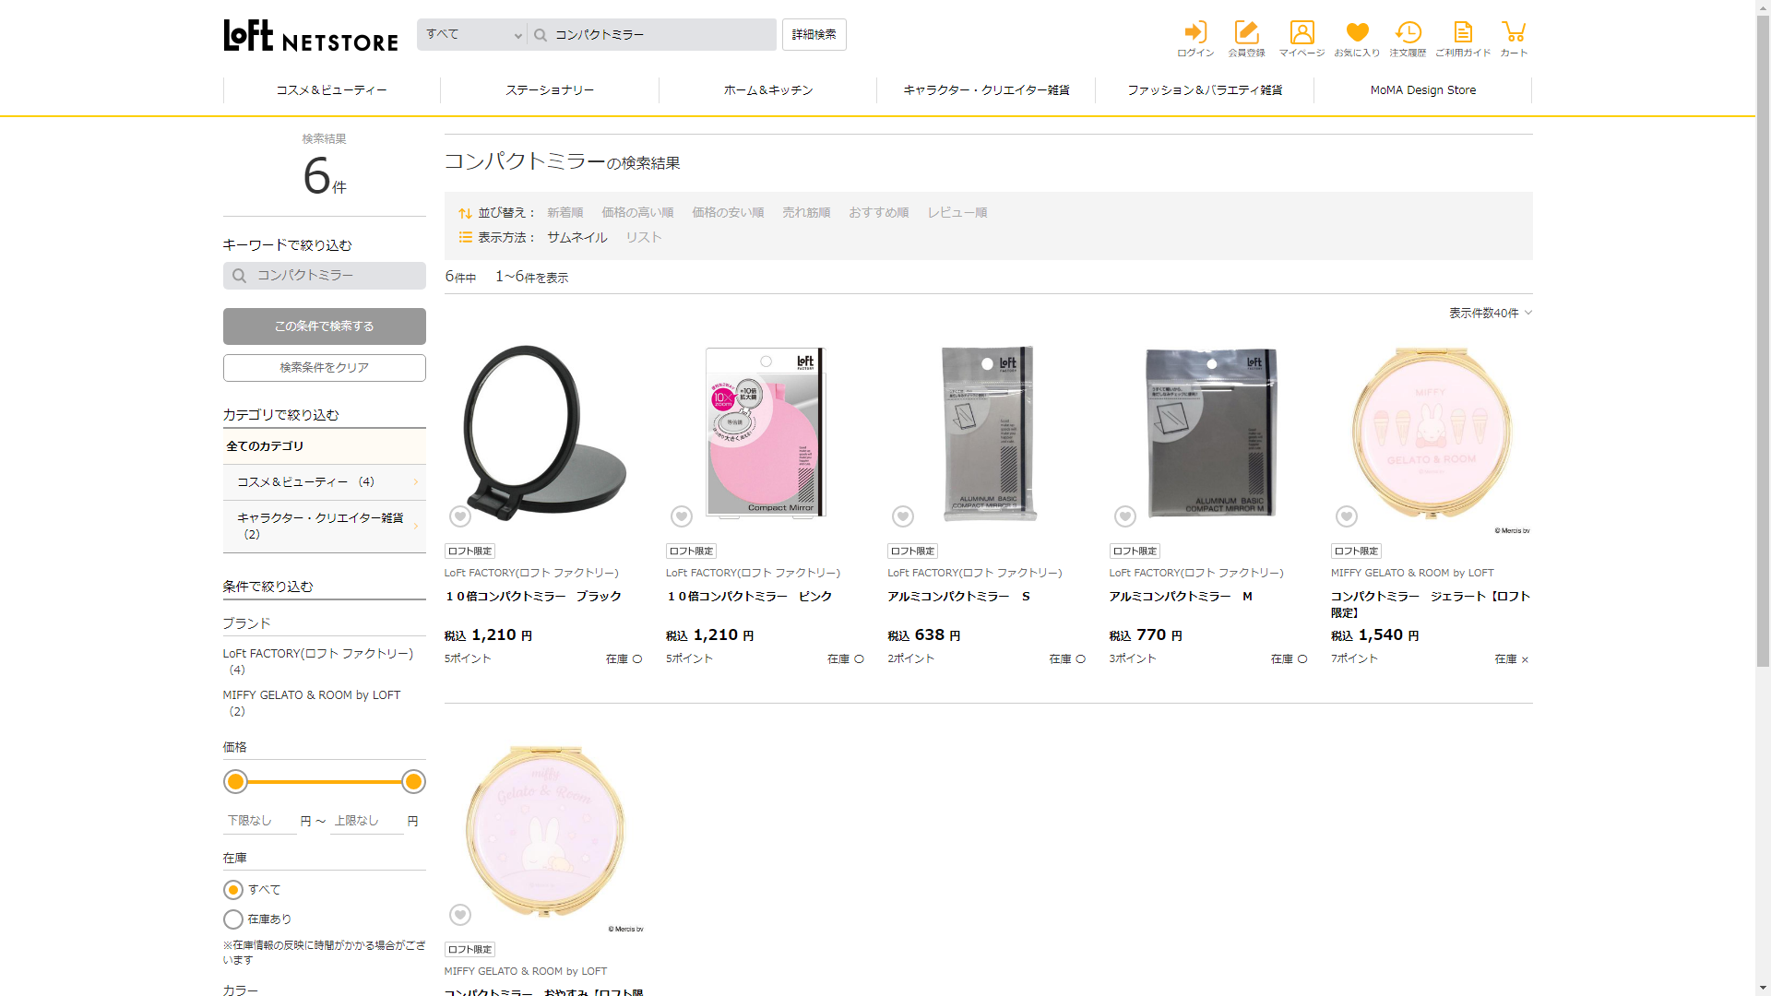Select 'すべて' stock radio option
This screenshot has height=996, width=1771.
(233, 890)
